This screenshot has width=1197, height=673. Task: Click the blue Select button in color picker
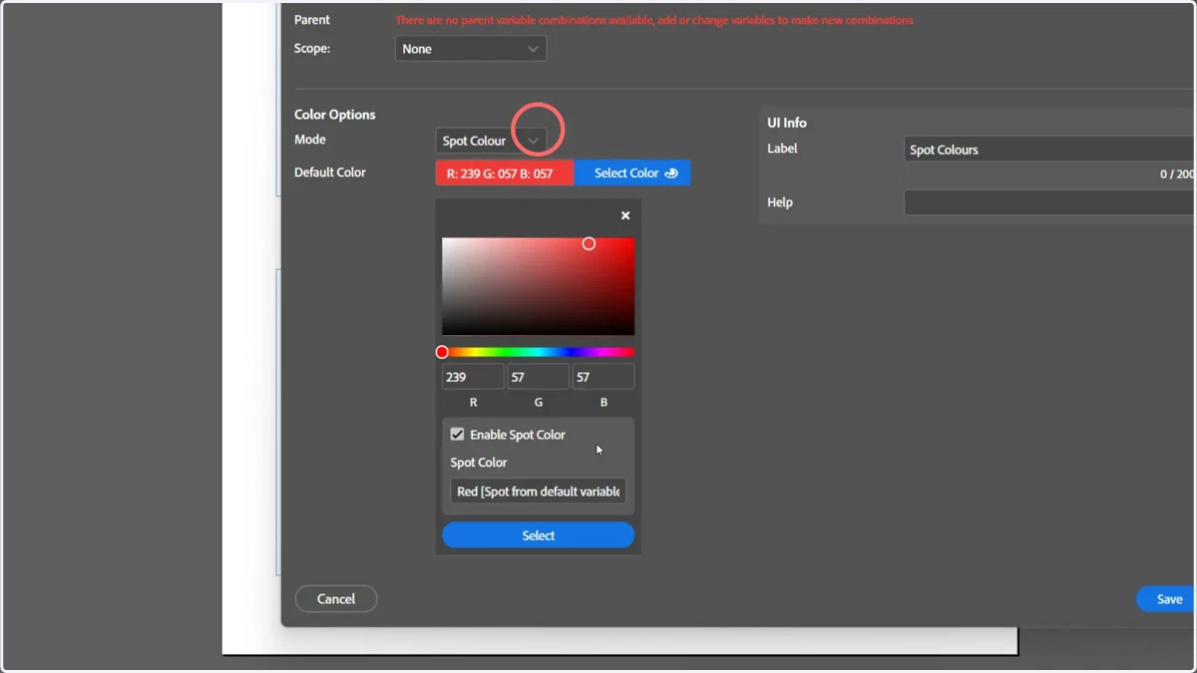click(539, 535)
